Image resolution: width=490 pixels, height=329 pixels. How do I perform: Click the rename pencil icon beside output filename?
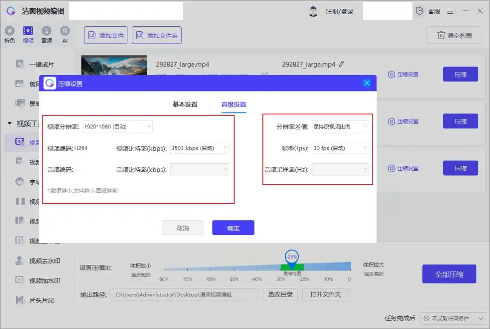[342, 64]
